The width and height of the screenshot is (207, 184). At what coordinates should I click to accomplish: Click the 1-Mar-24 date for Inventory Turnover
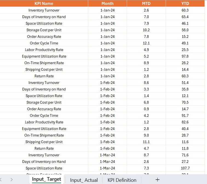(107, 155)
